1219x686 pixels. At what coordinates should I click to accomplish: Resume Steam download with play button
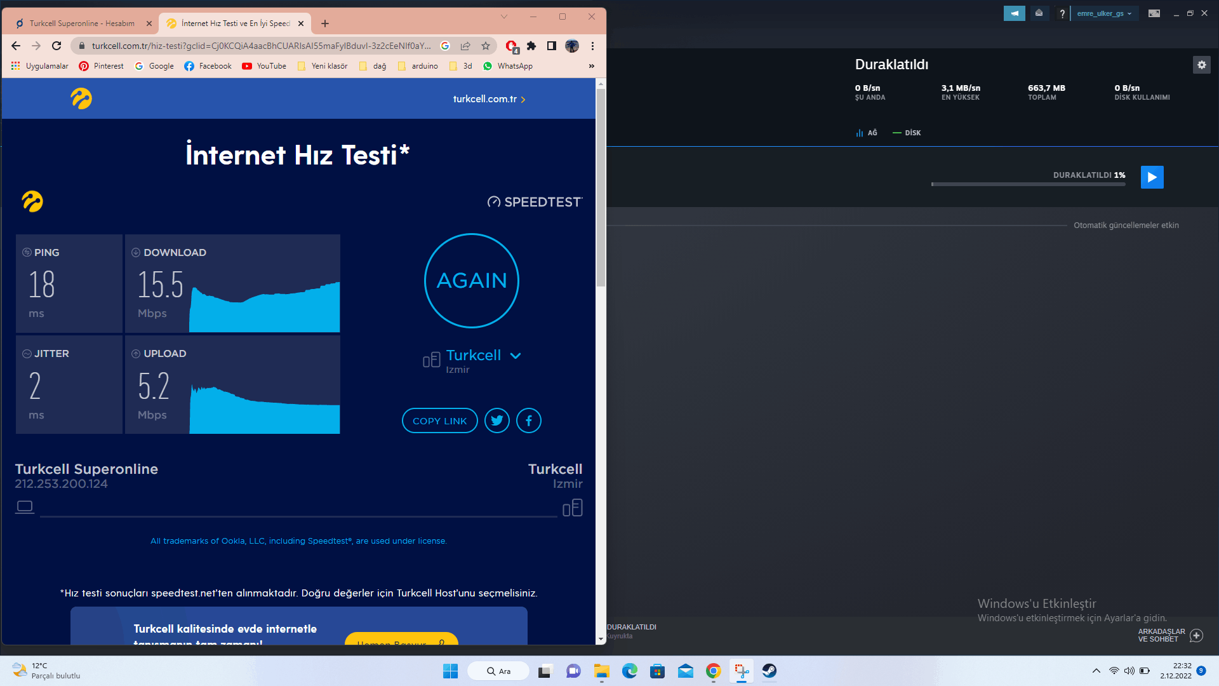(1152, 177)
